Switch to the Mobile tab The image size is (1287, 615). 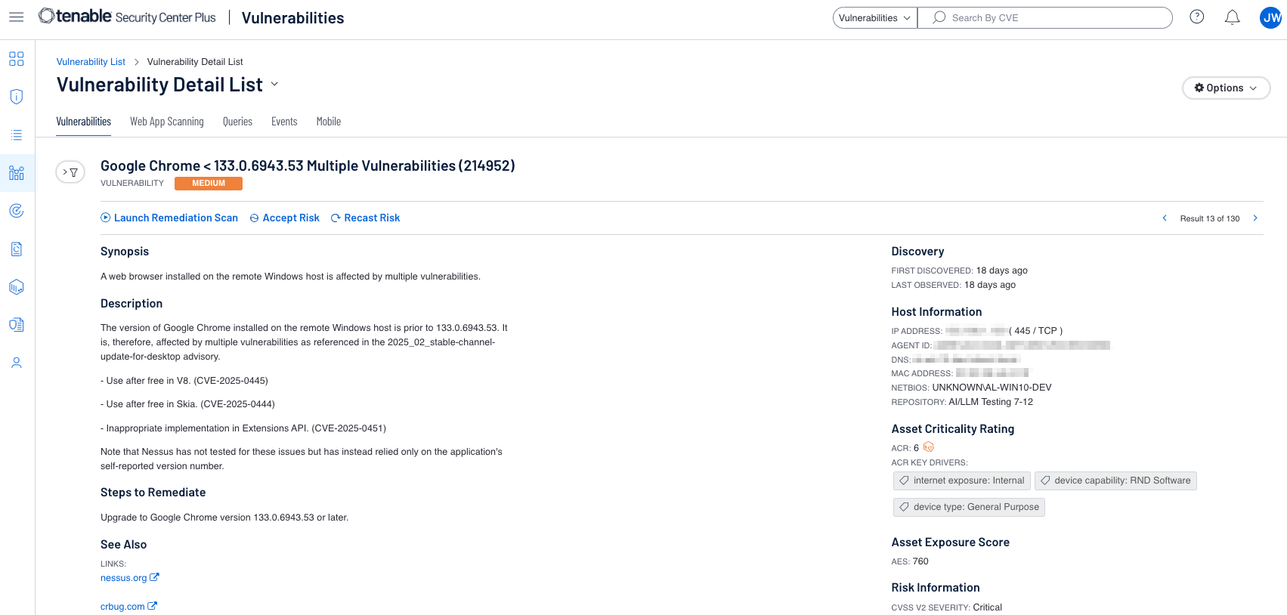tap(329, 122)
